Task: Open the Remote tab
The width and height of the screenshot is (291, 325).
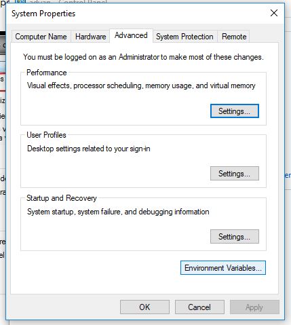Action: tap(234, 37)
